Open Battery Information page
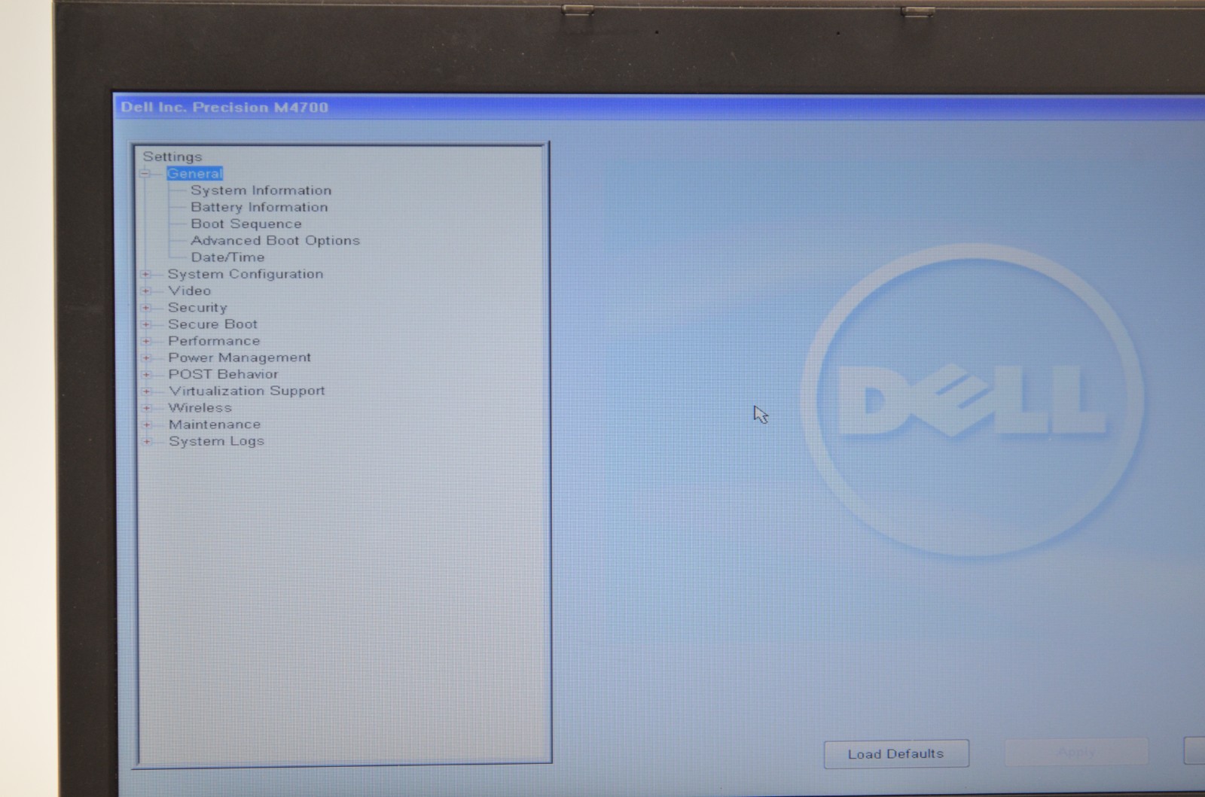Image resolution: width=1205 pixels, height=797 pixels. click(259, 207)
